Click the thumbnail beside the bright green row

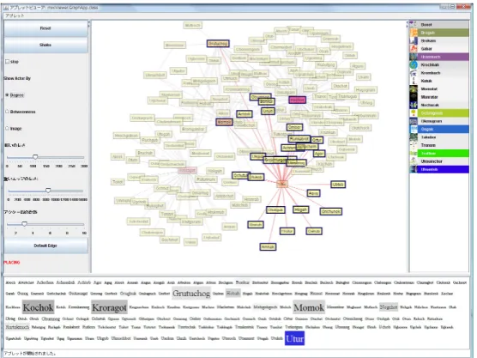pos(414,154)
